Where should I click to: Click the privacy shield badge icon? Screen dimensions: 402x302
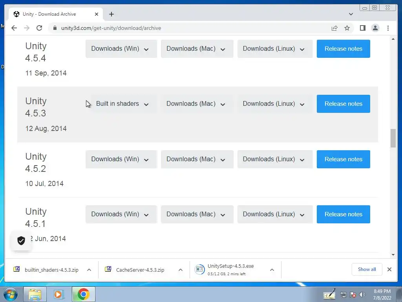coord(21,241)
